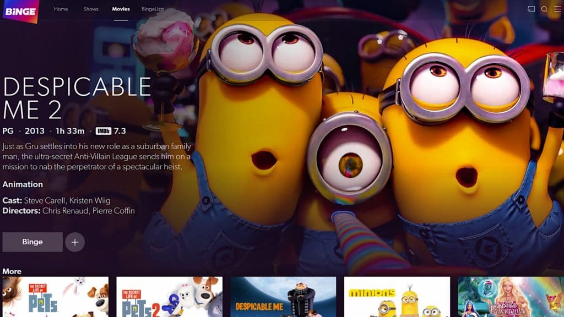The image size is (564, 317).
Task: Switch to the Movies tab
Action: [x=121, y=9]
